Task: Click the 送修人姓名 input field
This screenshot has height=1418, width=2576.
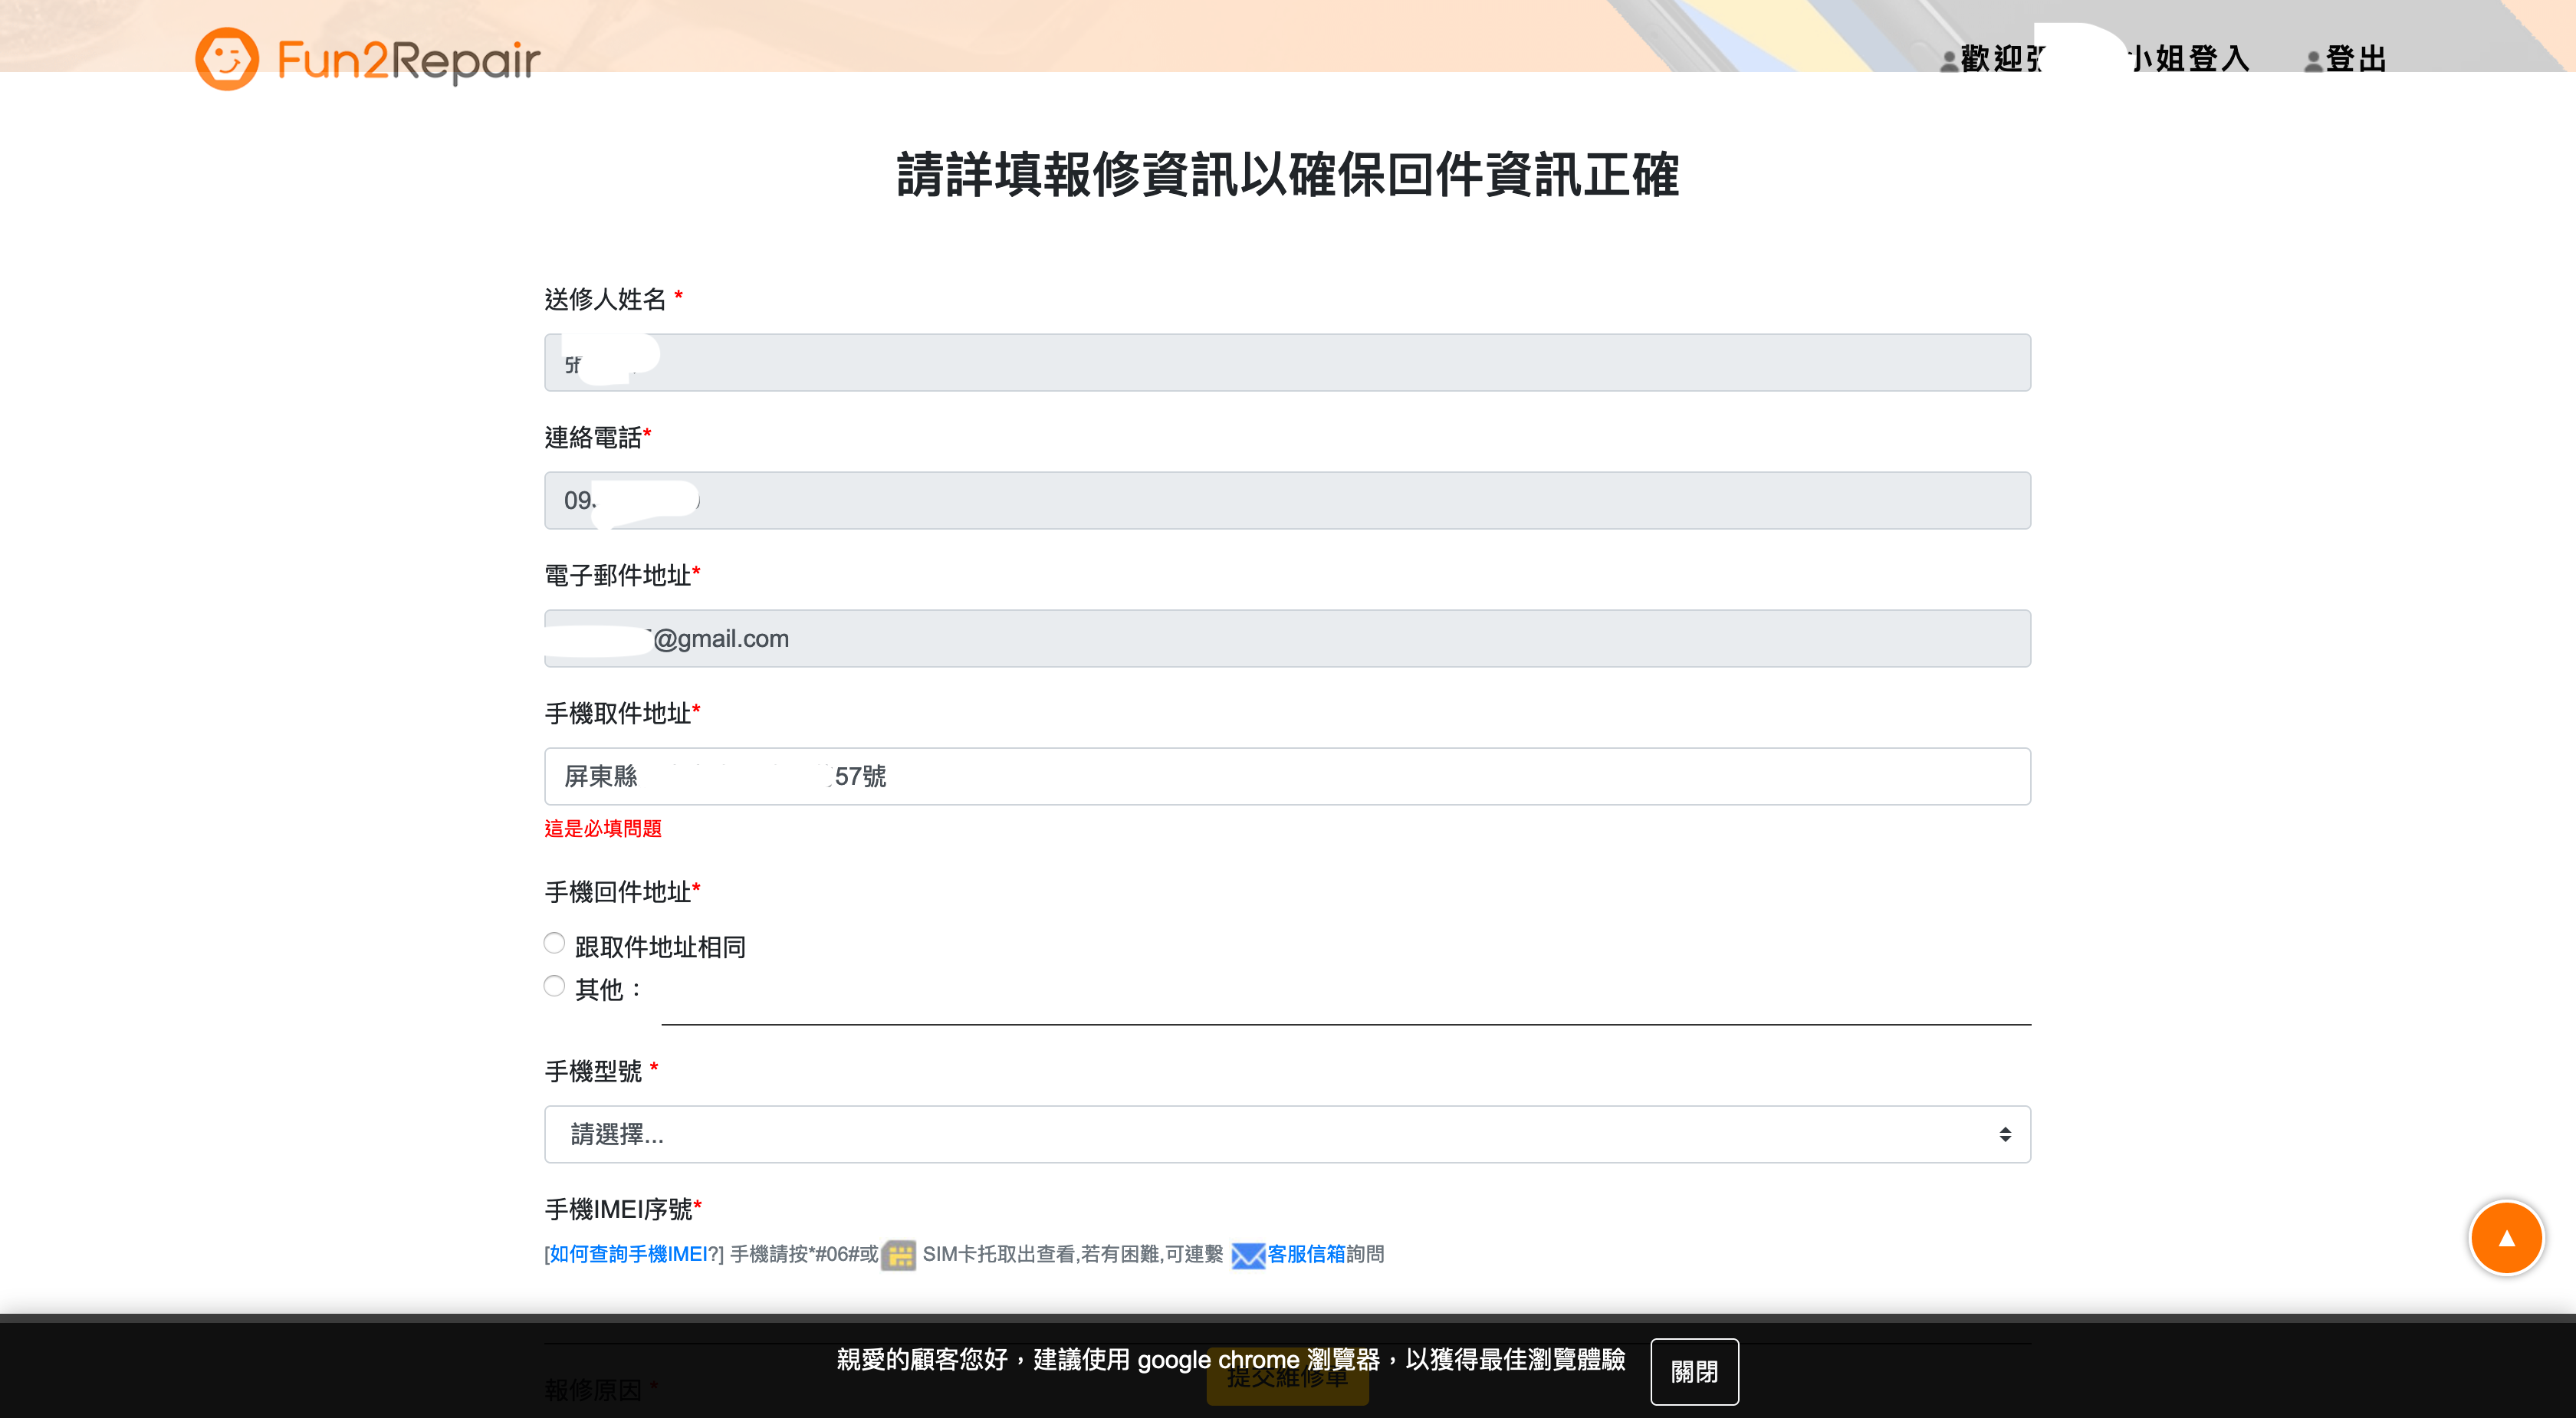Action: coord(1287,362)
